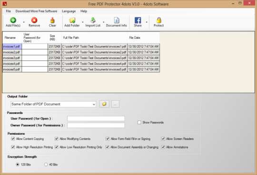Click the Owner Password (for Permissions) field

[96, 125]
